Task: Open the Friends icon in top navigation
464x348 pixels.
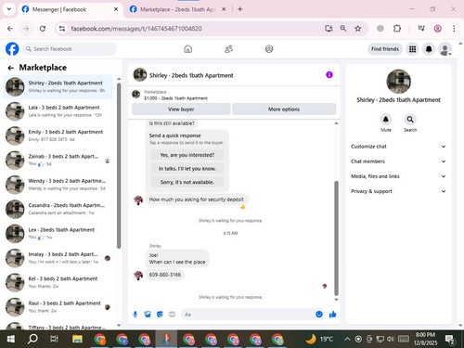Action: pyautogui.click(x=228, y=49)
